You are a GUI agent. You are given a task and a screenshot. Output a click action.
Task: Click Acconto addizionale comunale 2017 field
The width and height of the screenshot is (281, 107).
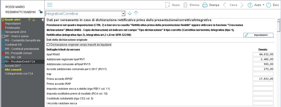(x=263, y=69)
